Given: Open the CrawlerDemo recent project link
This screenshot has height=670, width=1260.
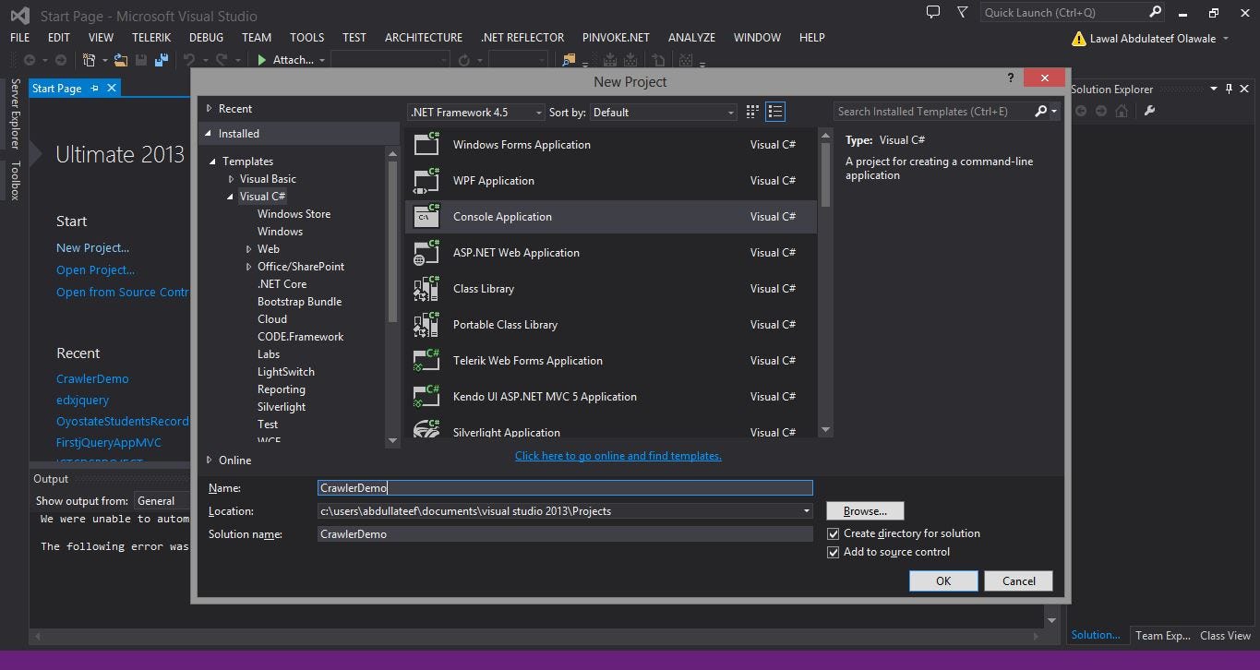Looking at the screenshot, I should tap(91, 378).
